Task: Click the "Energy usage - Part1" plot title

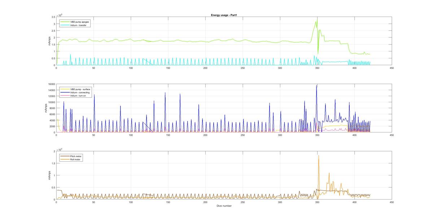Action: (x=224, y=15)
